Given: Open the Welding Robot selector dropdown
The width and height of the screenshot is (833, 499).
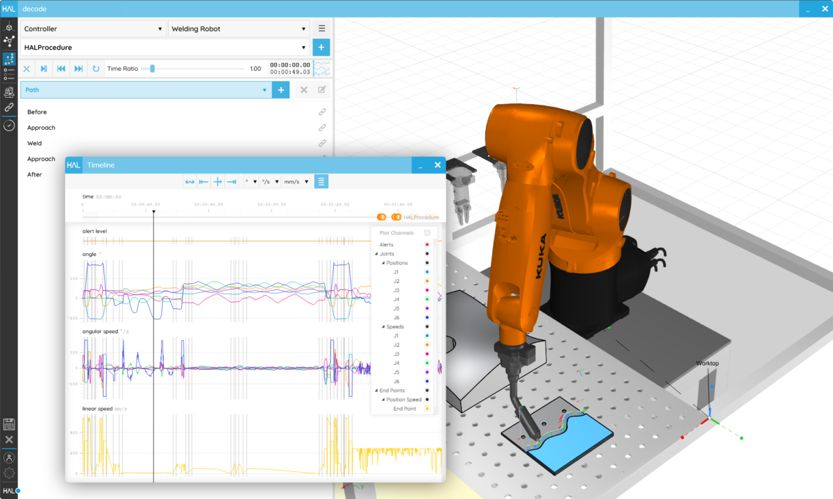Looking at the screenshot, I should click(239, 28).
